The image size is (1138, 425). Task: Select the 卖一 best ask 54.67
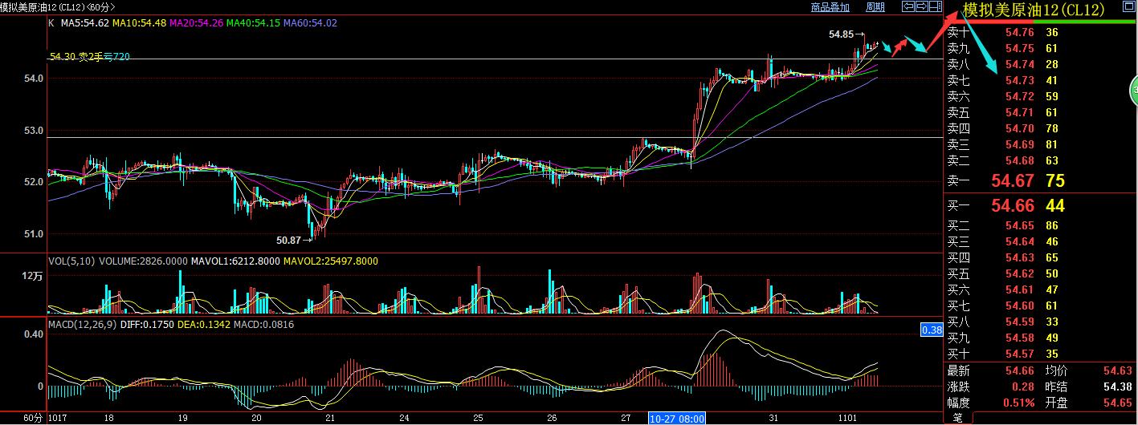coord(1013,182)
